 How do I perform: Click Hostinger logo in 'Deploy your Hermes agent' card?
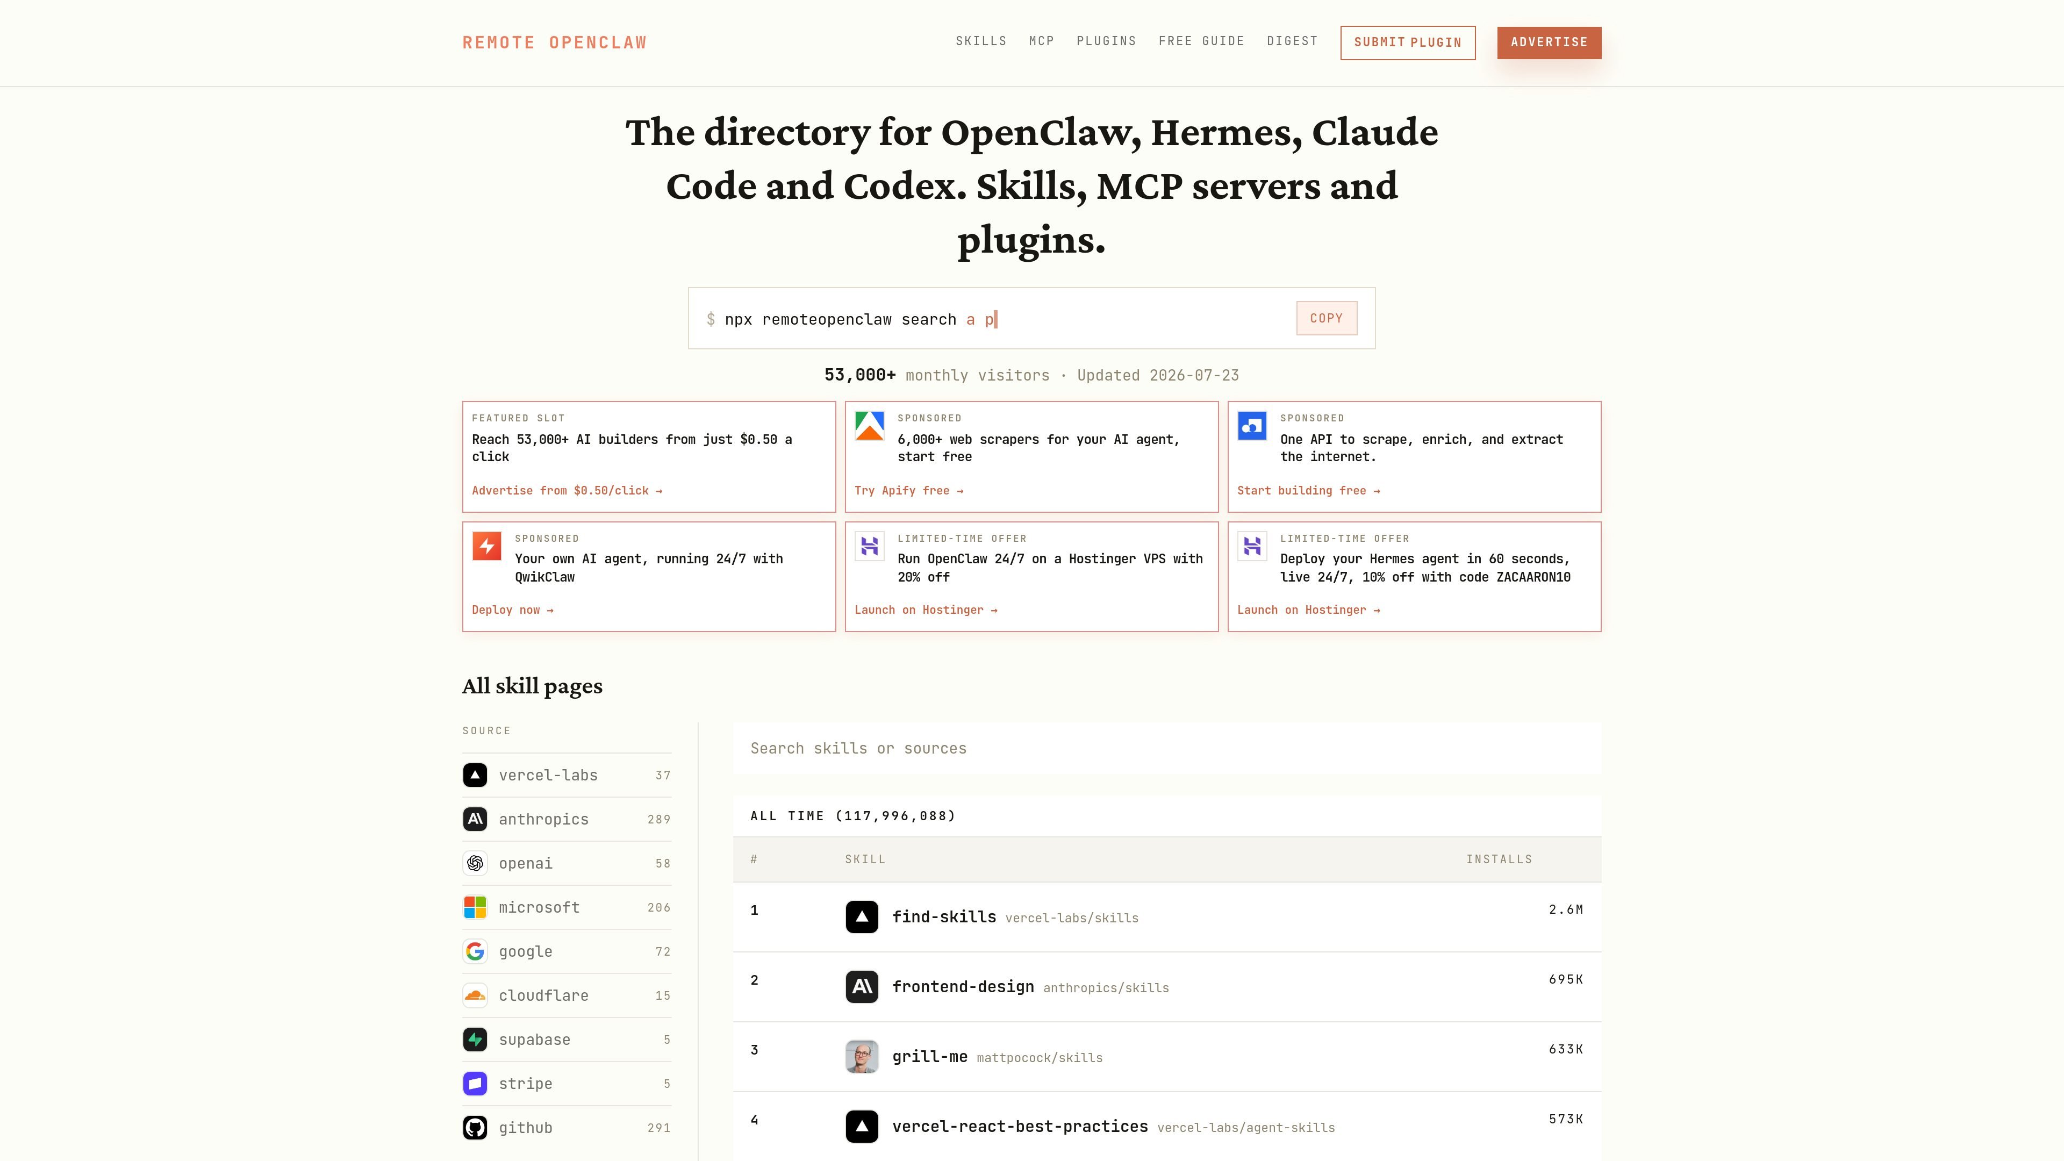[1252, 546]
